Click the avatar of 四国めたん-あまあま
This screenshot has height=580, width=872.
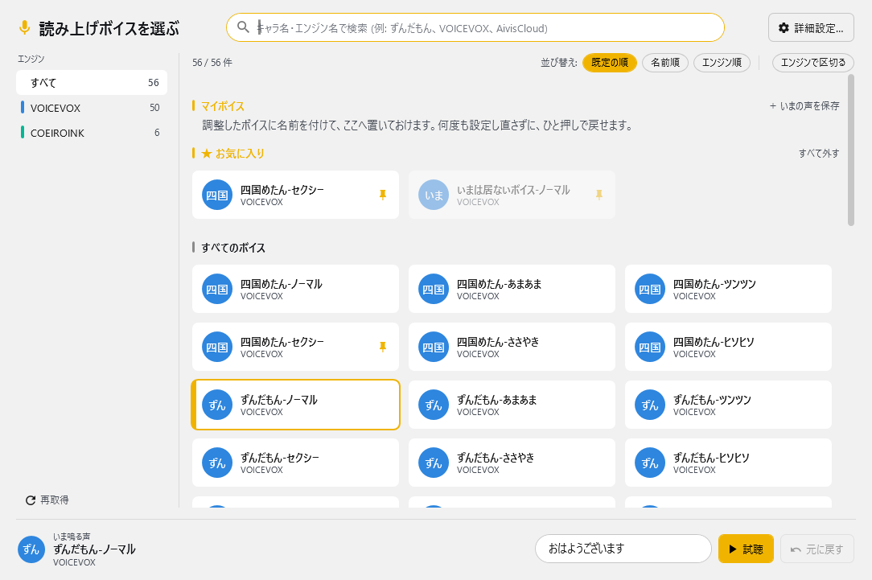434,289
